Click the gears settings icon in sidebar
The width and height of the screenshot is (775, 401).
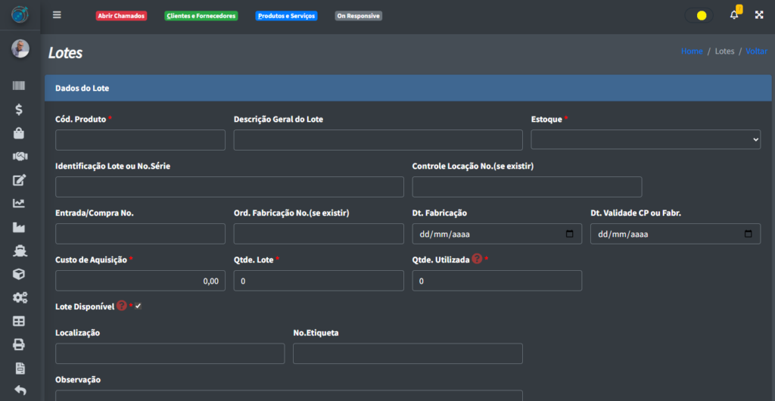pyautogui.click(x=20, y=297)
